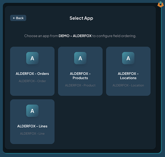This screenshot has width=165, height=157.
Task: Select the ALDERFOX – Lines title text
Action: 32,126
